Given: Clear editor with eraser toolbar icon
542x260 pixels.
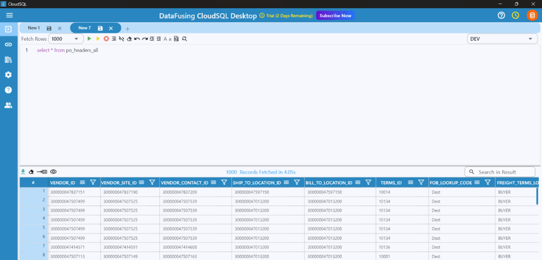Looking at the screenshot, I should coord(129,39).
